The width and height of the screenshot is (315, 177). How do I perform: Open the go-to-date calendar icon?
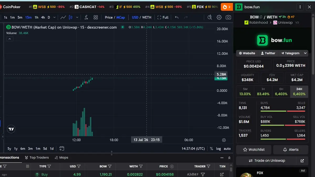tap(62, 148)
